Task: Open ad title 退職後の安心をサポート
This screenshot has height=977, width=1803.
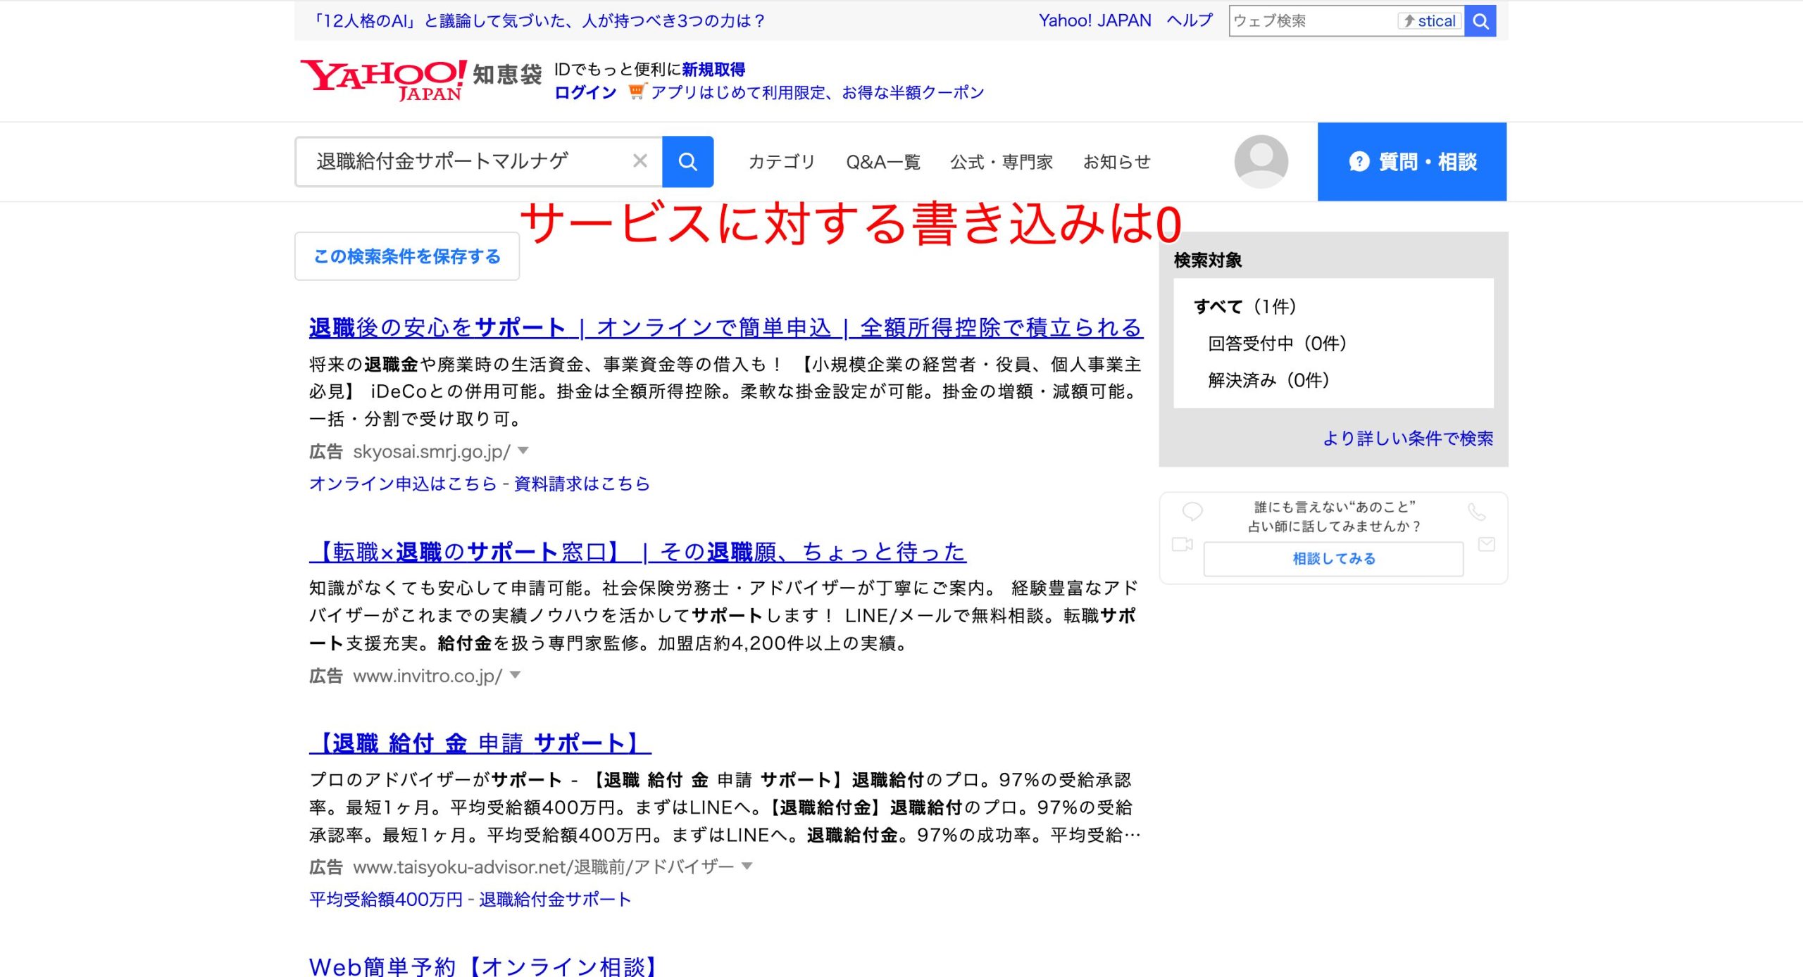Action: pos(726,328)
